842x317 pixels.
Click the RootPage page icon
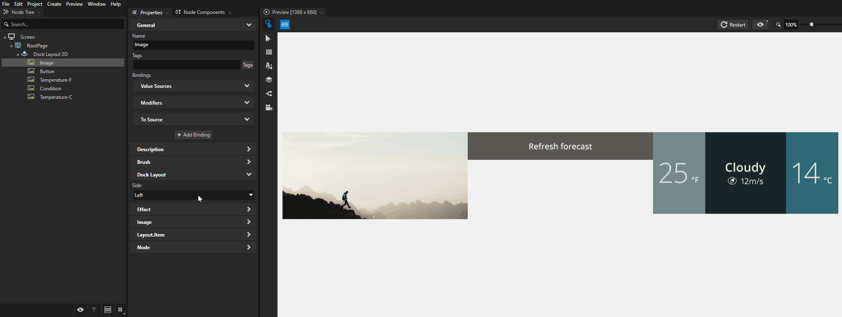click(18, 45)
